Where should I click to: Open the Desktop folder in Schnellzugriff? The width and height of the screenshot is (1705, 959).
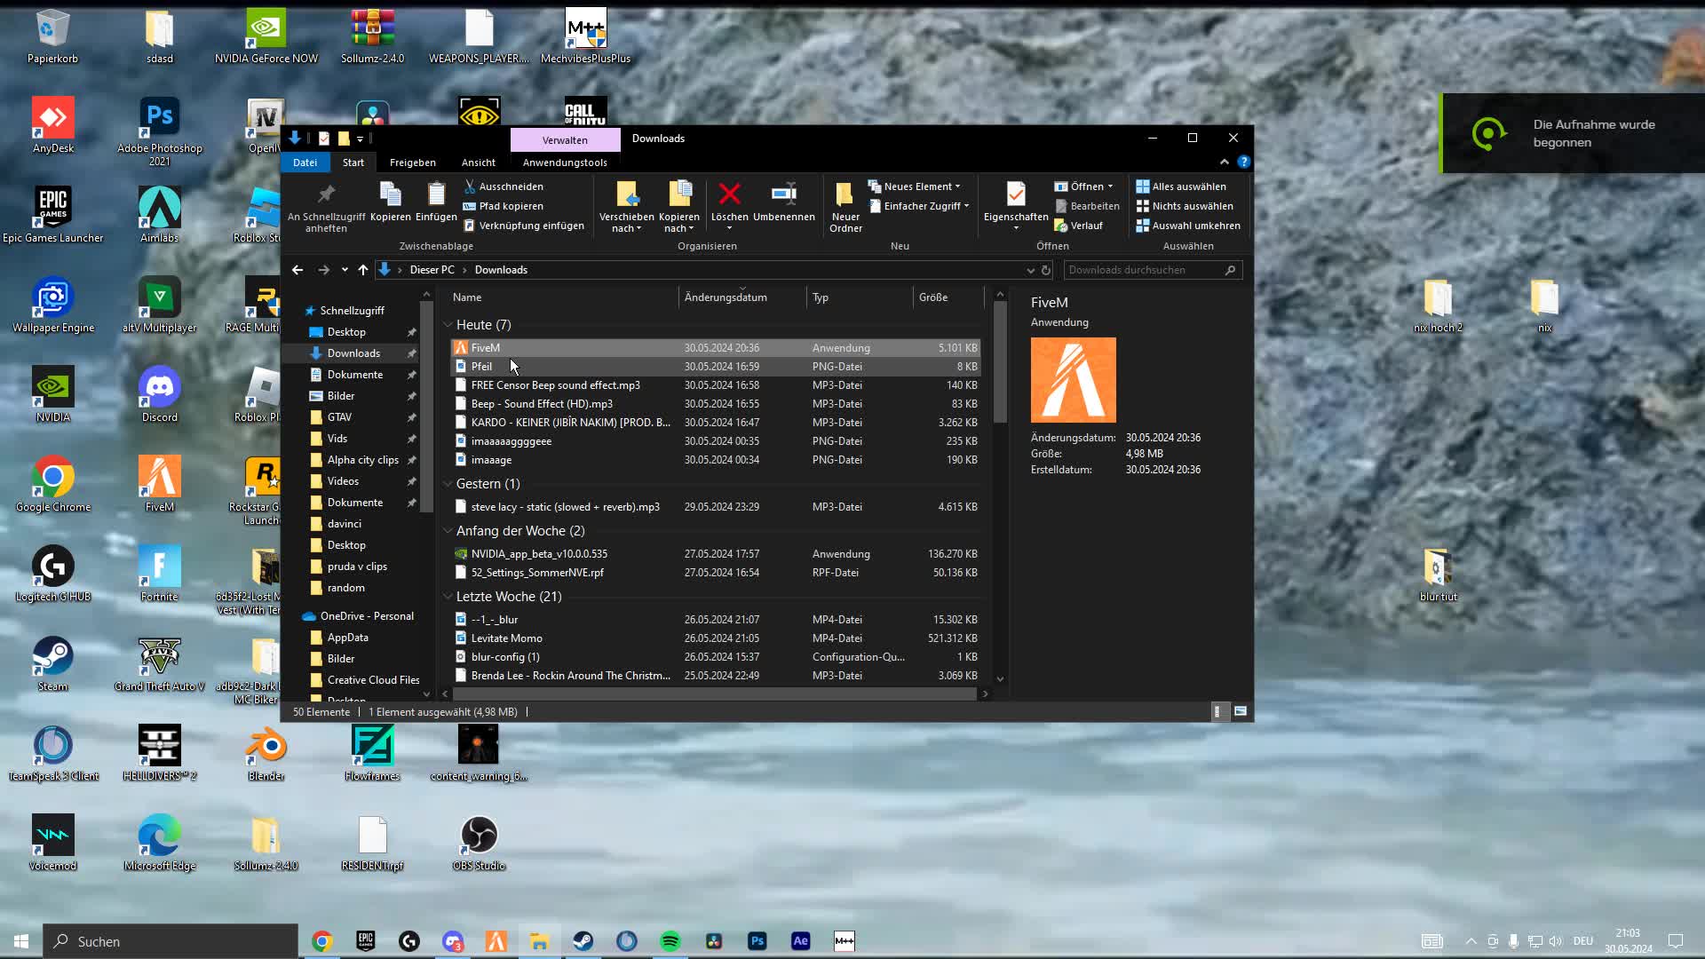[x=346, y=331]
